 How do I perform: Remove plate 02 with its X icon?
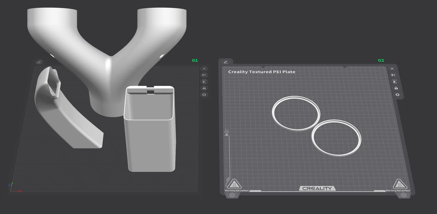click(x=392, y=69)
